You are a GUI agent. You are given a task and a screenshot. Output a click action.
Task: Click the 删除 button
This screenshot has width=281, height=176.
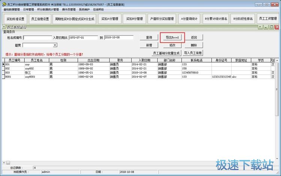click(x=194, y=45)
